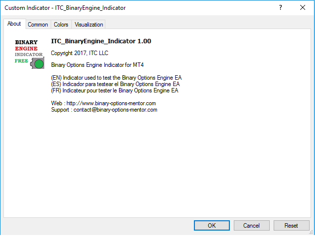
Task: Click the (FR) Indicateur description line
Action: pos(115,90)
